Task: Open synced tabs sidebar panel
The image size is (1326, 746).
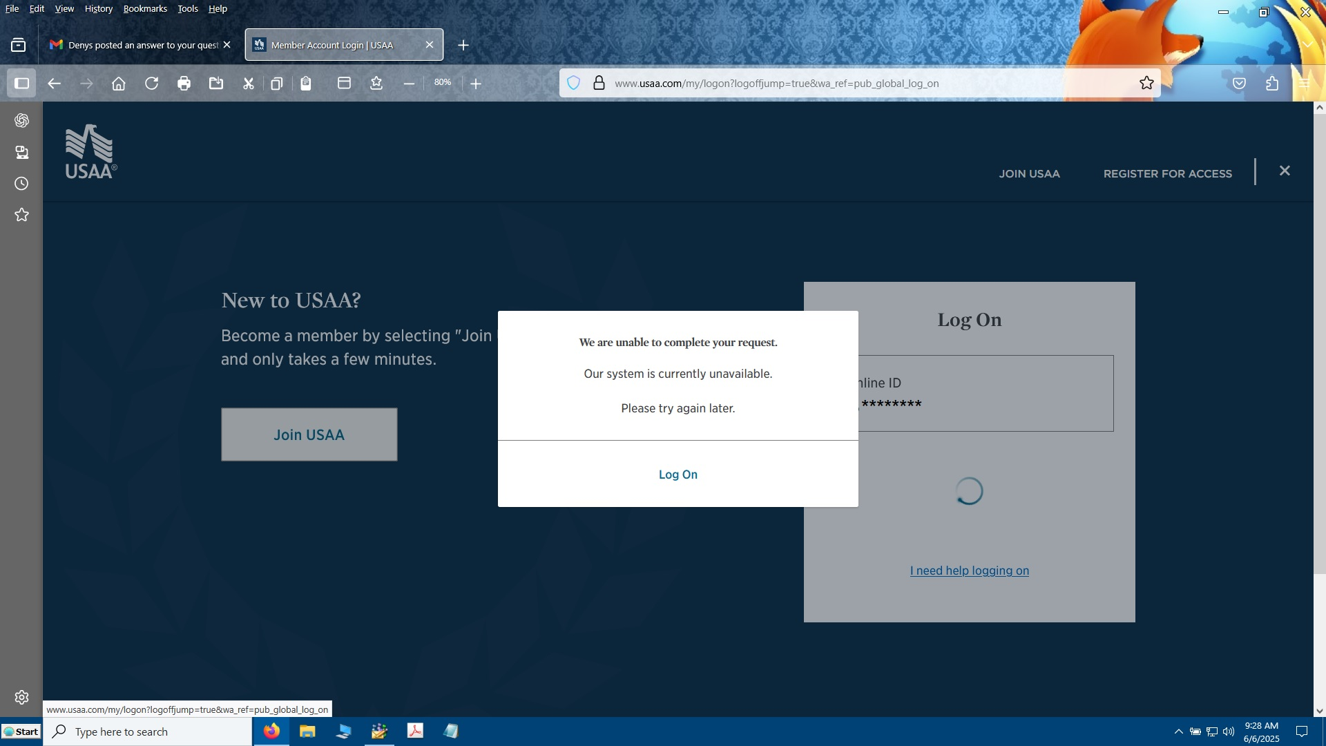Action: pos(21,152)
